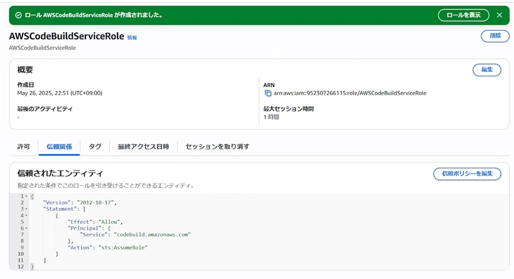Click the 削除 button

tap(495, 36)
